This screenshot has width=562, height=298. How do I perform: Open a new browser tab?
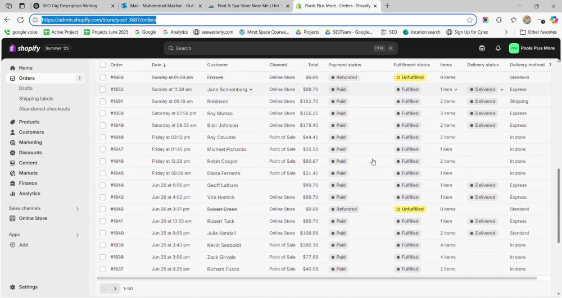click(387, 6)
